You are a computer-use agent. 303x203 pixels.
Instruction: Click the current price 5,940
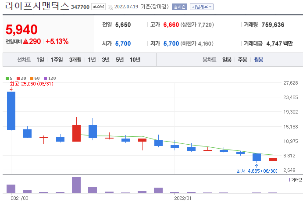coord(21,29)
